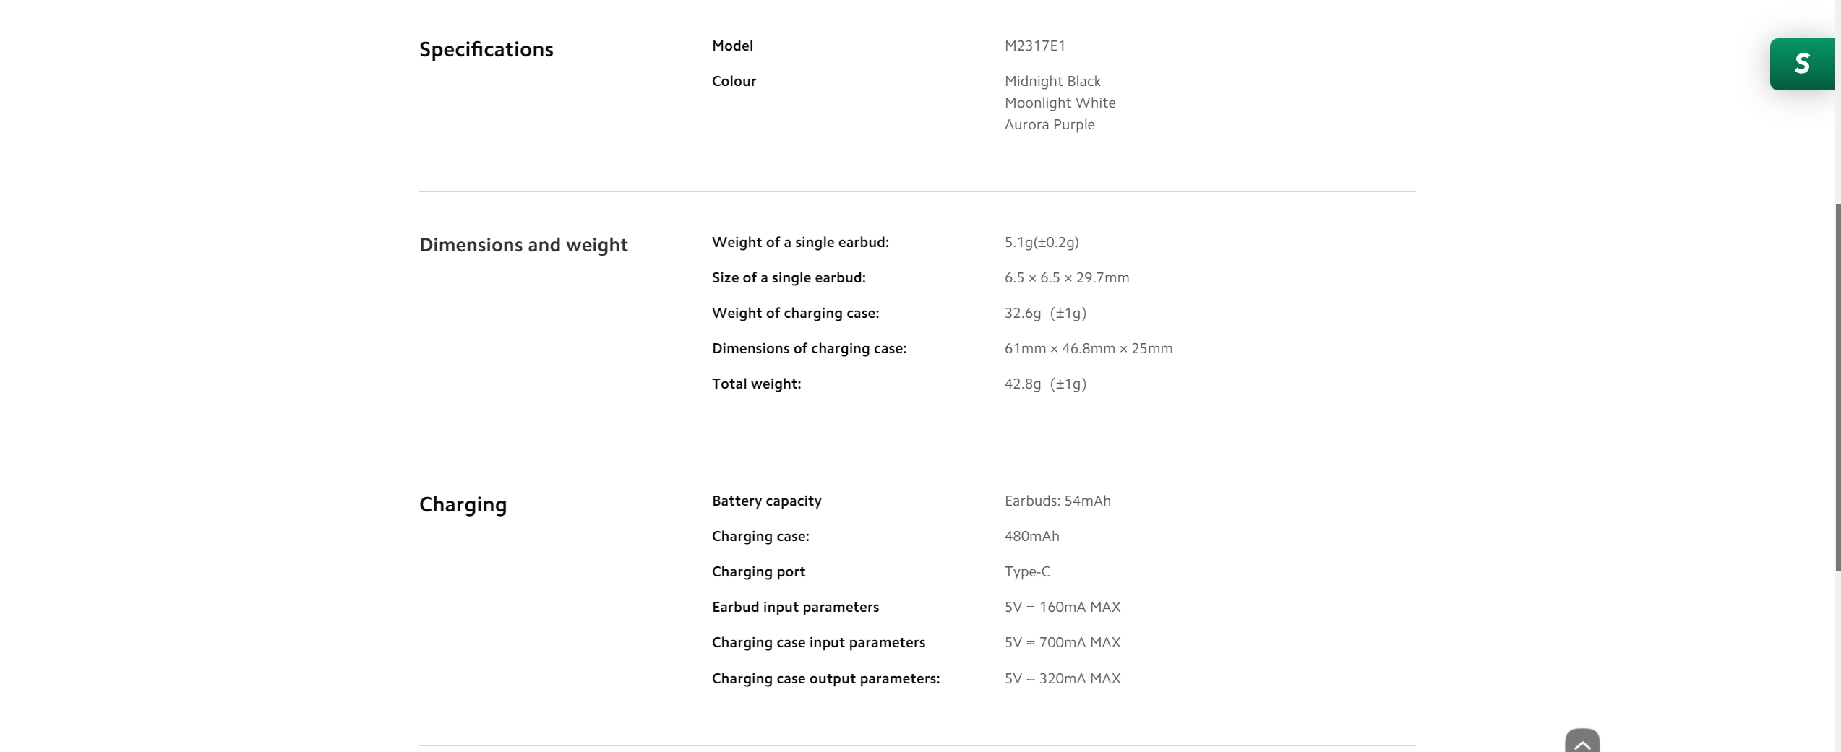Click the Specifications section heading
Image resolution: width=1841 pixels, height=752 pixels.
coord(486,49)
